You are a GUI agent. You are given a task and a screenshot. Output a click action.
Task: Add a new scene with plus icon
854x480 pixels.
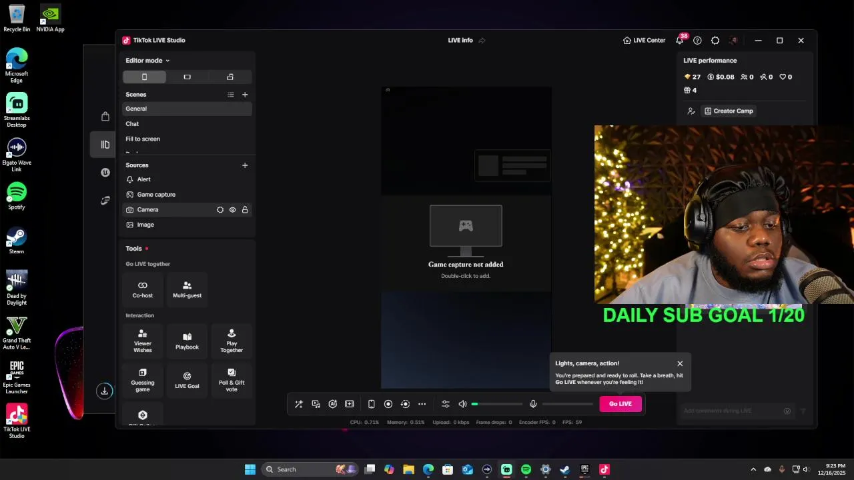[x=245, y=95]
